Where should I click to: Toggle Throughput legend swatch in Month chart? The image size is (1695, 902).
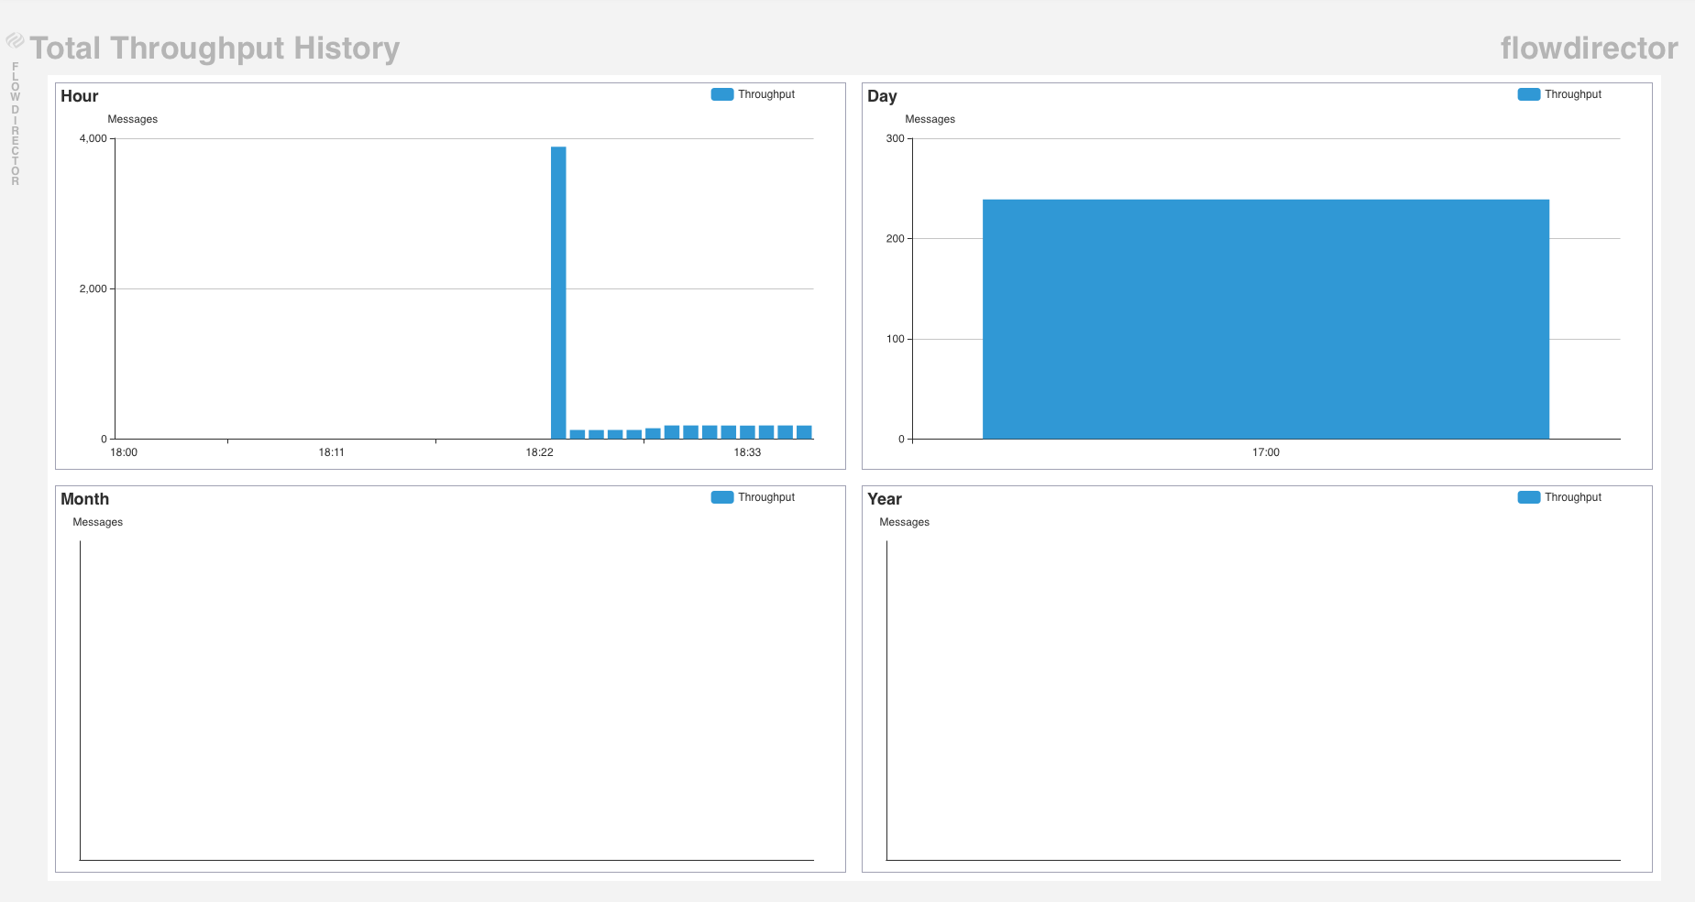coord(722,497)
